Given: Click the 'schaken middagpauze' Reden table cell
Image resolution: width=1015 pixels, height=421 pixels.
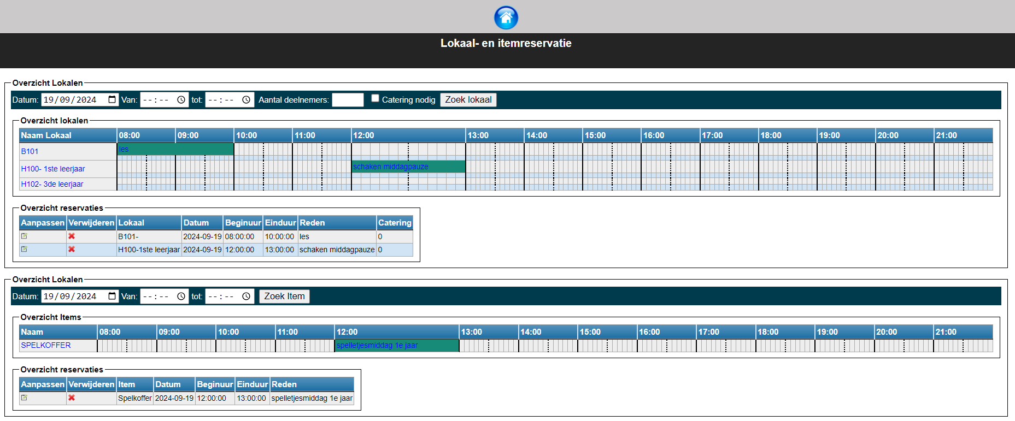Looking at the screenshot, I should [337, 250].
